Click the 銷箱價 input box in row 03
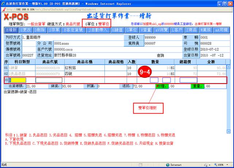The width and height of the screenshot is (234, 168). pyautogui.click(x=188, y=80)
